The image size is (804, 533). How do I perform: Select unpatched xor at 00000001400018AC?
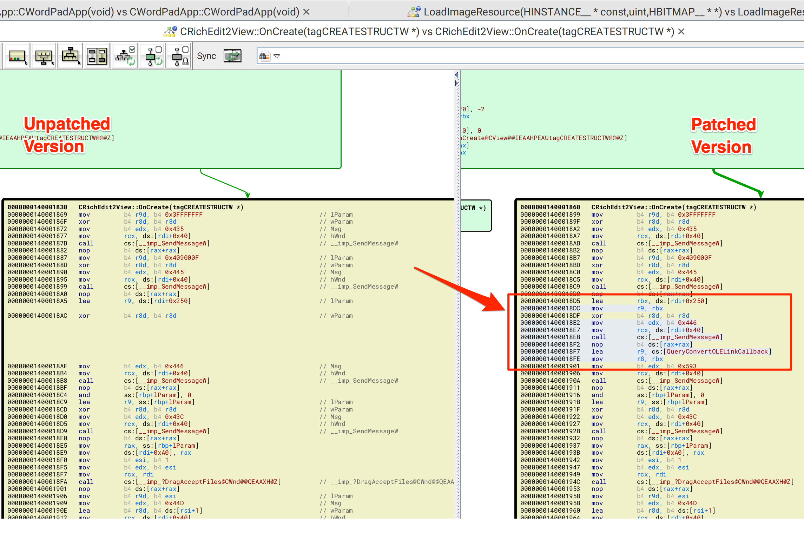pos(92,316)
